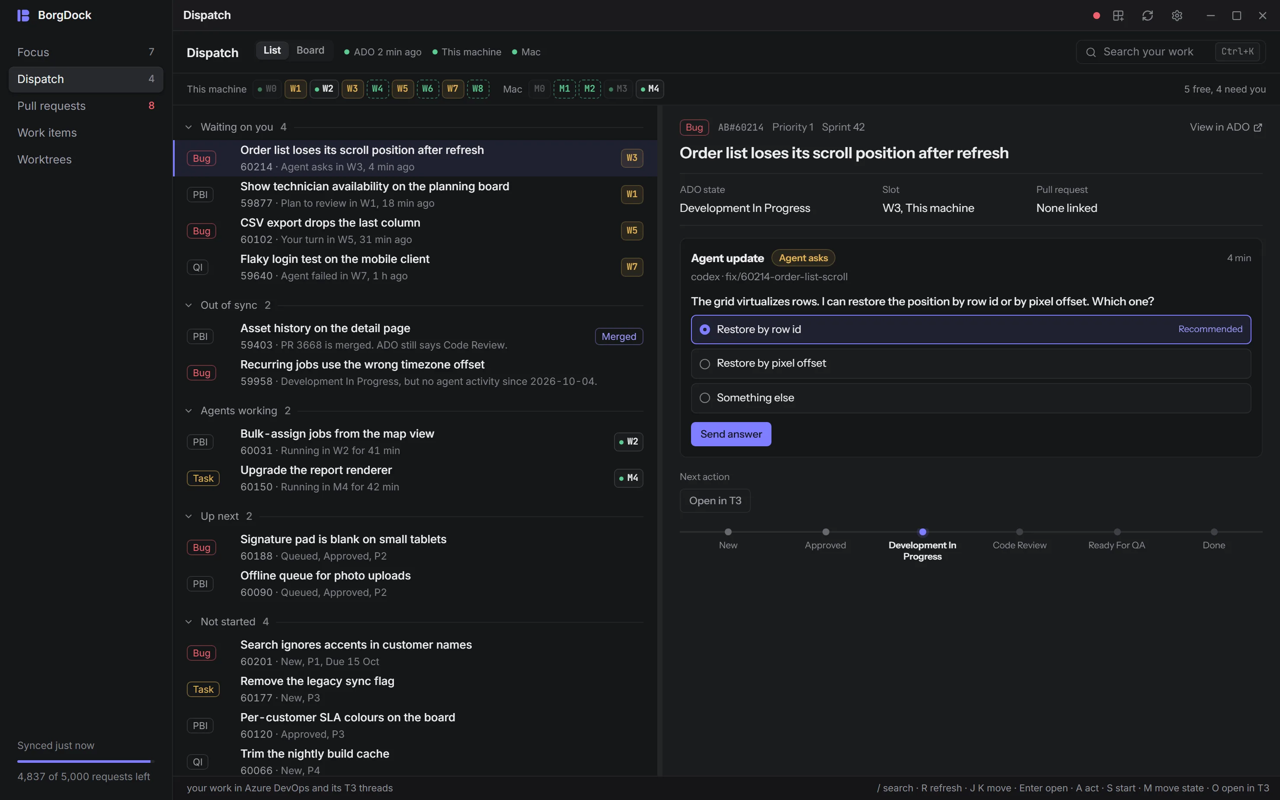
Task: Open the Flaky login test on the mobile client row
Action: click(x=415, y=267)
